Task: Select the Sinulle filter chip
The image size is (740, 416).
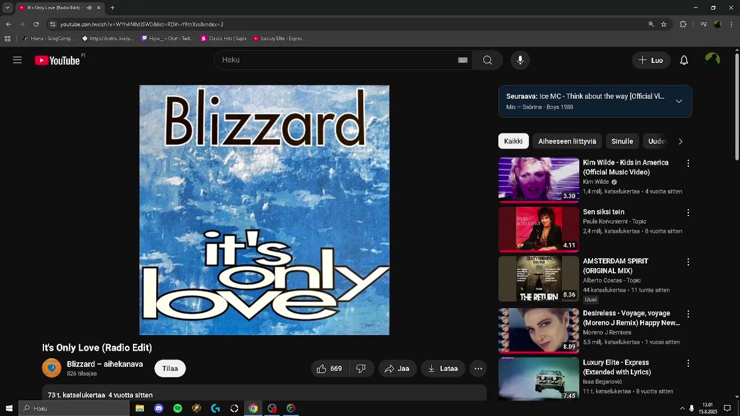Action: [x=622, y=141]
